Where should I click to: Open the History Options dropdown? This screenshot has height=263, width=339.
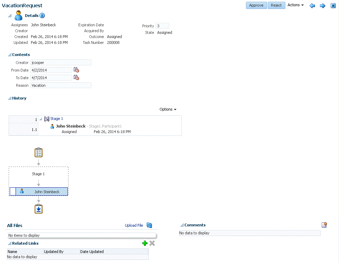(x=168, y=109)
